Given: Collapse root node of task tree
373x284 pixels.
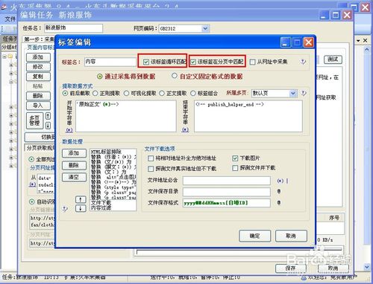Looking at the screenshot, I should tap(4, 57).
